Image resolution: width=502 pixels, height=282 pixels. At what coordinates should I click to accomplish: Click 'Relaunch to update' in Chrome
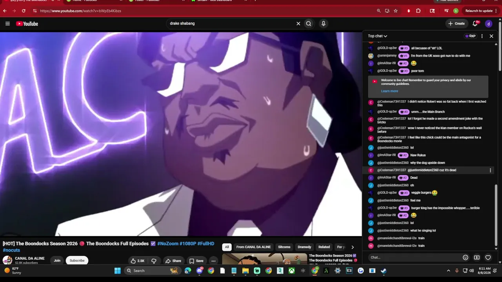click(x=479, y=11)
